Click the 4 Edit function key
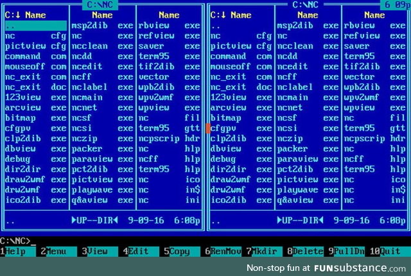 (141, 252)
